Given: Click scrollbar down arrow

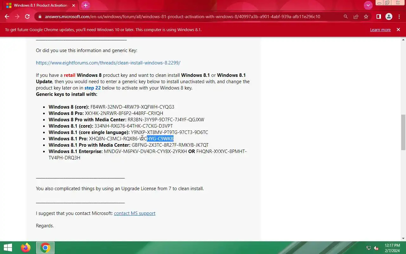Looking at the screenshot, I should (x=403, y=238).
